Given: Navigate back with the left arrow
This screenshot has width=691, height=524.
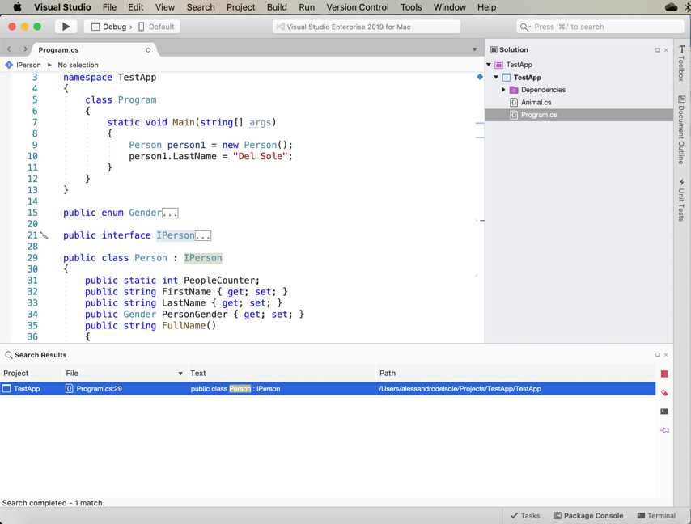Looking at the screenshot, I should coord(9,49).
